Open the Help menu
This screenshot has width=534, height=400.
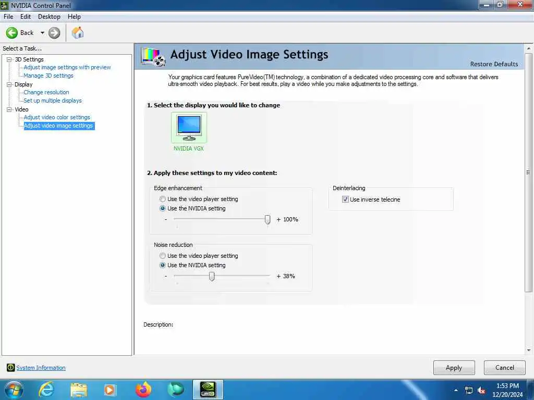coord(74,16)
